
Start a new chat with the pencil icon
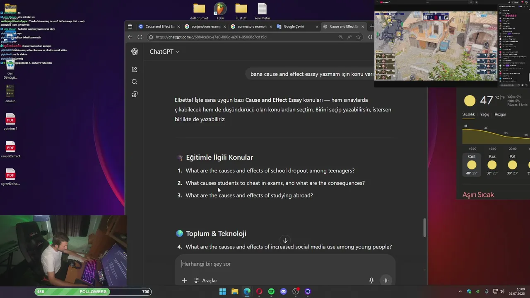135,70
